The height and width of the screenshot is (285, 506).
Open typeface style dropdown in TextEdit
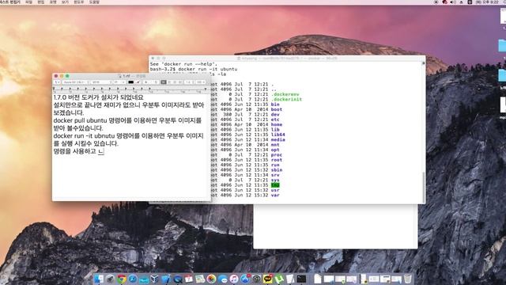coord(102,82)
